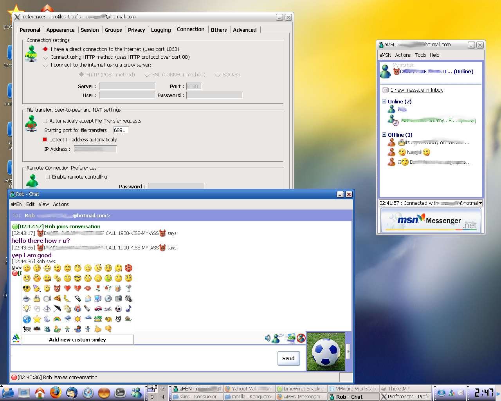This screenshot has width=501, height=401.
Task: Click the soccer ball display picture
Action: (x=326, y=352)
